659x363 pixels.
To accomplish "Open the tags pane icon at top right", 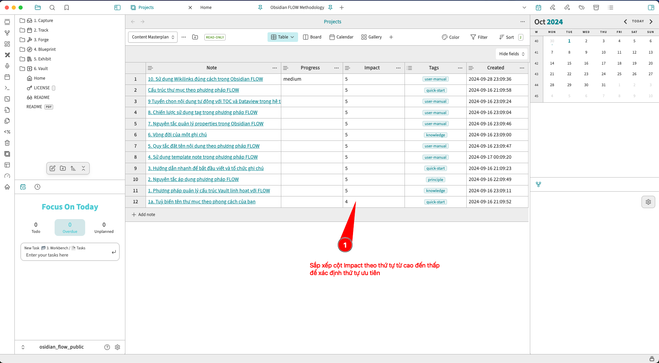I will coord(581,7).
